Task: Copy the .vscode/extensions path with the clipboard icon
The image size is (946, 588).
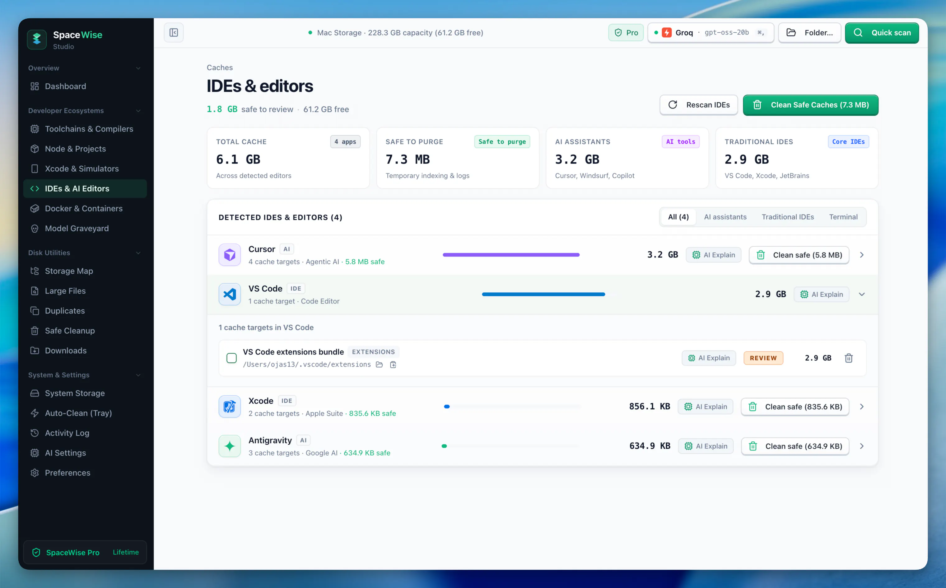Action: [x=393, y=364]
